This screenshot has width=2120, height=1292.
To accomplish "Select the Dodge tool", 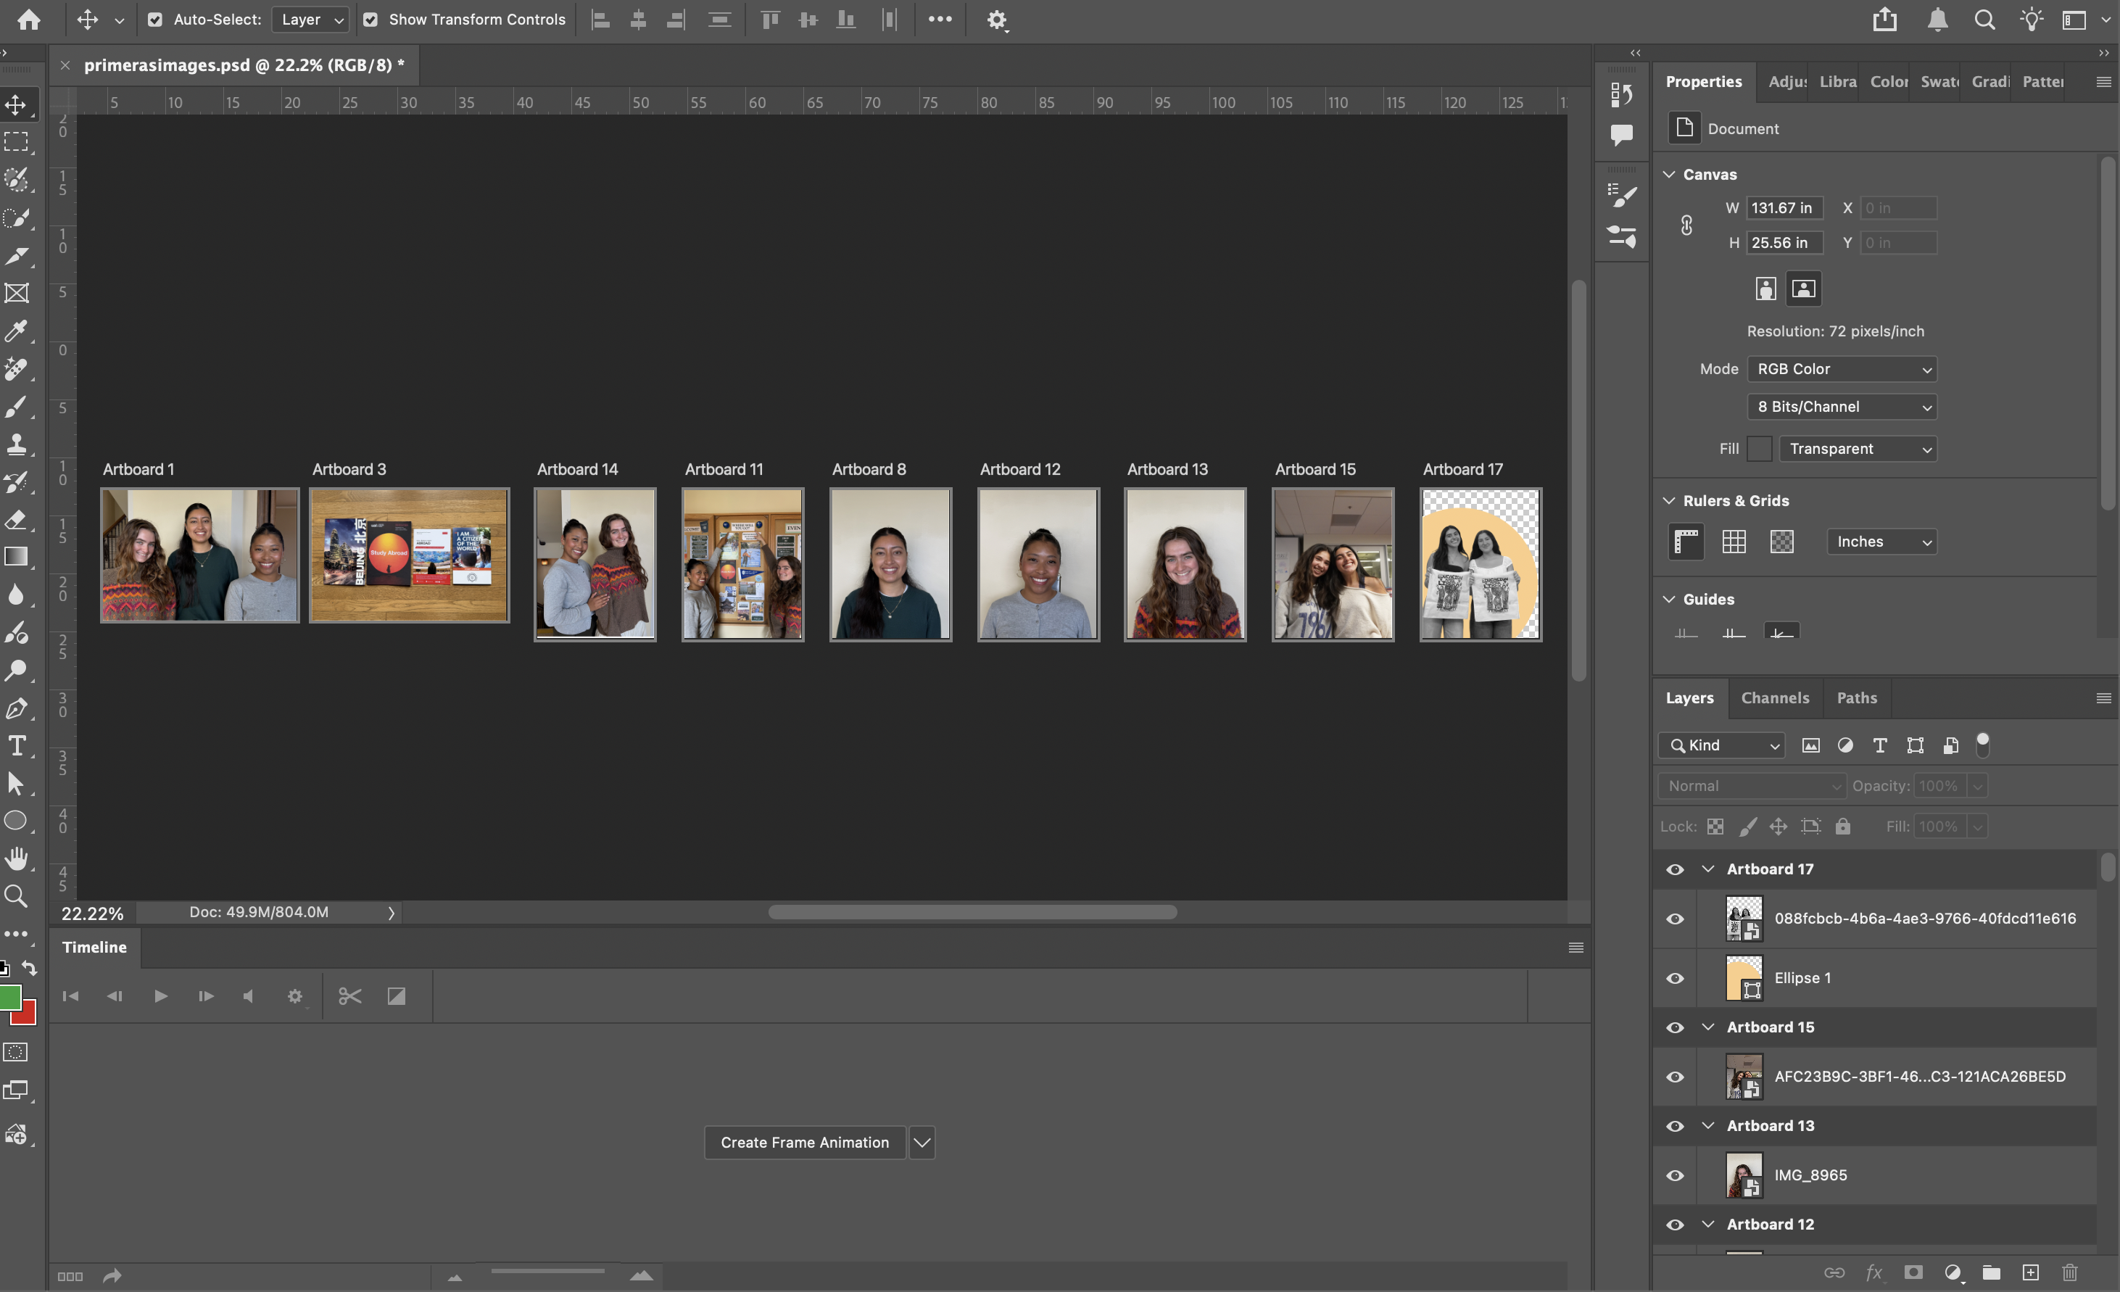I will click(x=17, y=671).
